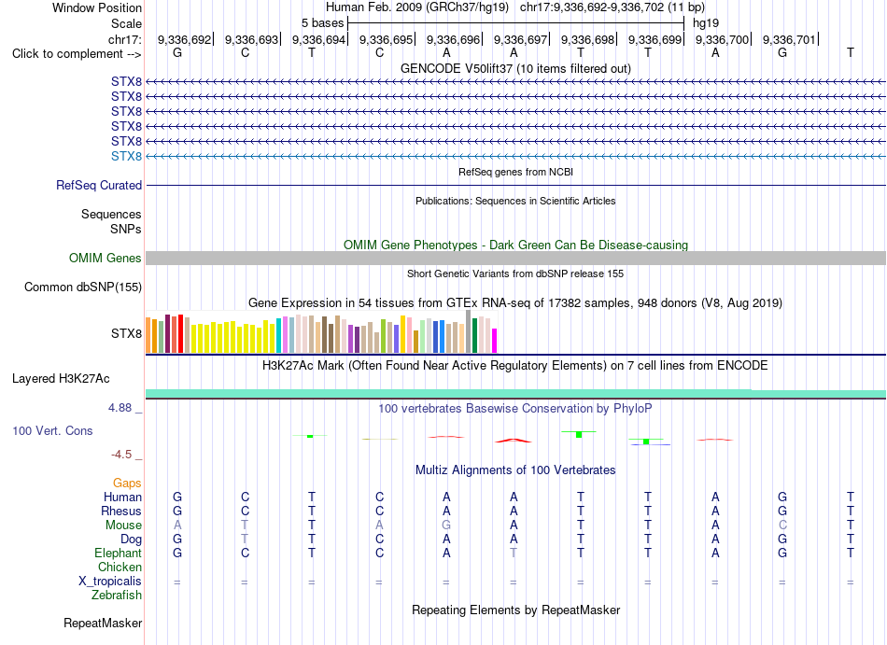Open H3K27Ac Mark ENCODE track title
Image resolution: width=887 pixels, height=645 pixels.
515,365
